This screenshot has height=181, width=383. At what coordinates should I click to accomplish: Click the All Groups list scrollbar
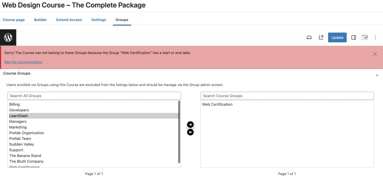[x=179, y=132]
